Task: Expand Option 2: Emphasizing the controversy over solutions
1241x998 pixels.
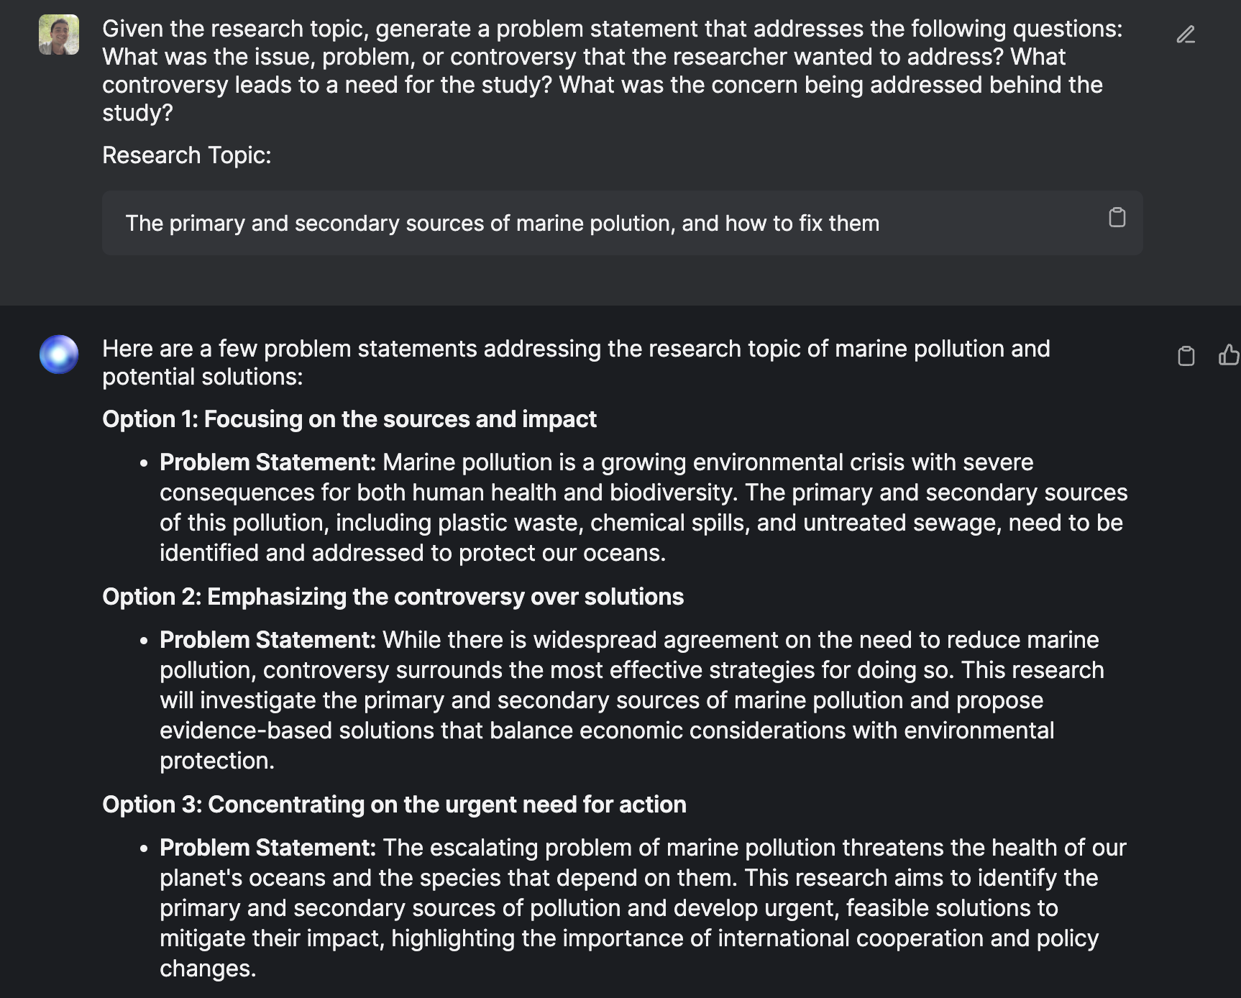Action: 394,596
